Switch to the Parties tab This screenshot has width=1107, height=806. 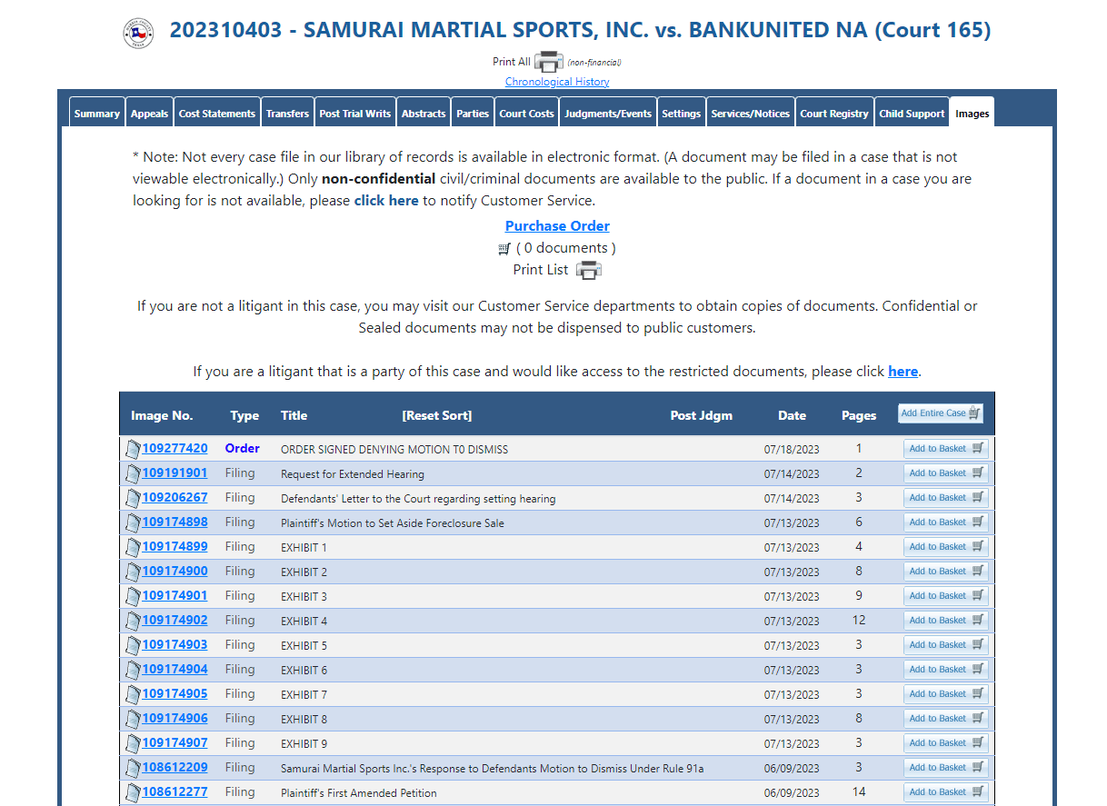473,114
